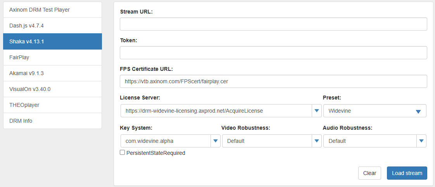Switch to FairPlay player option

[19, 57]
